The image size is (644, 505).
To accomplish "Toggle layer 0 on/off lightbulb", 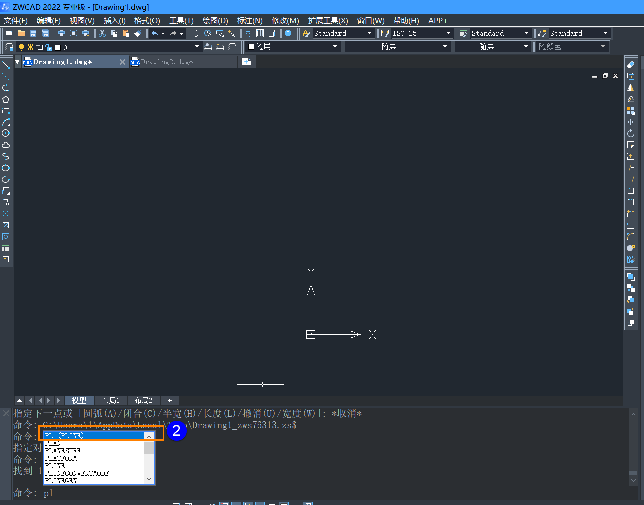I will (21, 47).
